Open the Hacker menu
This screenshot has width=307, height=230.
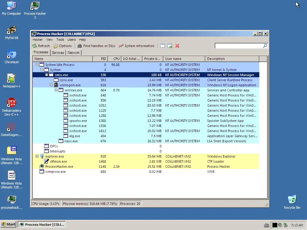[37, 40]
